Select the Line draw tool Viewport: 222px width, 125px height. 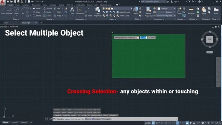3,11
